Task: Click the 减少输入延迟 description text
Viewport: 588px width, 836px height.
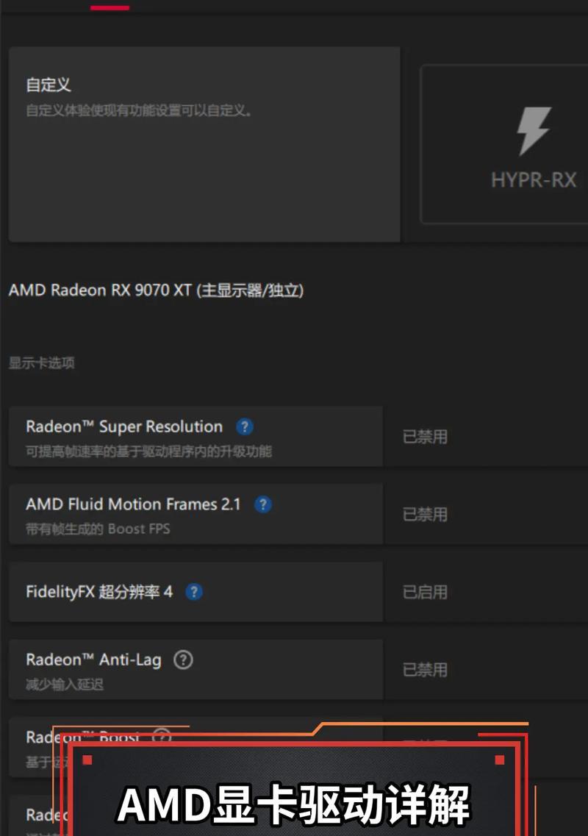Action: click(x=65, y=684)
